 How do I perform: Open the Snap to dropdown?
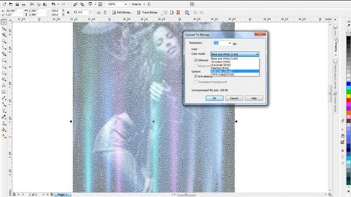144,4
